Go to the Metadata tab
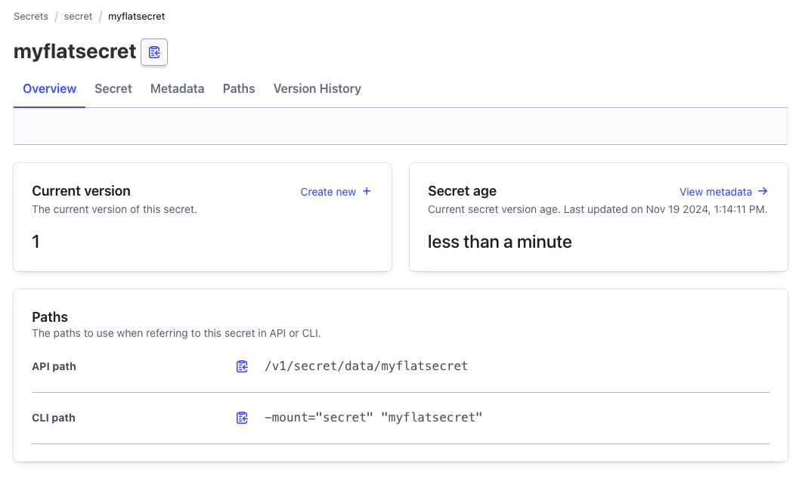Screen dimensions: 805x494 [177, 88]
